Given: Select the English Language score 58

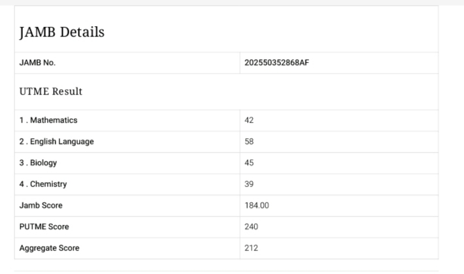Looking at the screenshot, I should pos(249,142).
